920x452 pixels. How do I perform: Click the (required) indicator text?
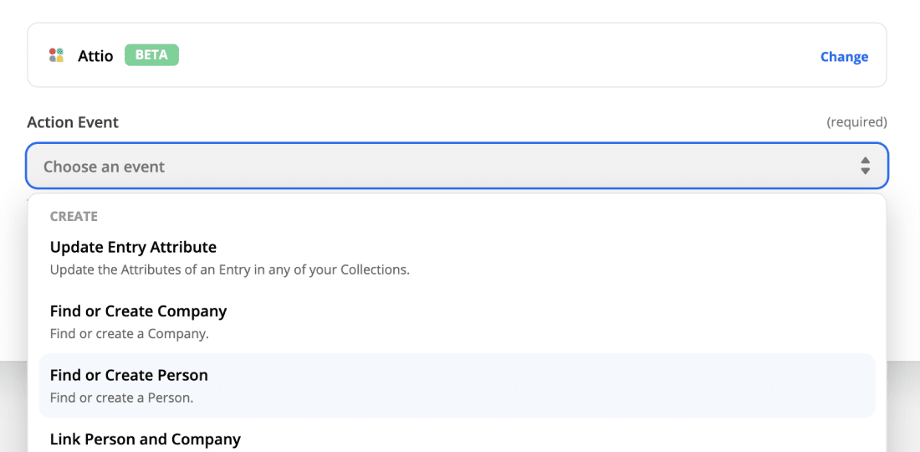point(856,122)
